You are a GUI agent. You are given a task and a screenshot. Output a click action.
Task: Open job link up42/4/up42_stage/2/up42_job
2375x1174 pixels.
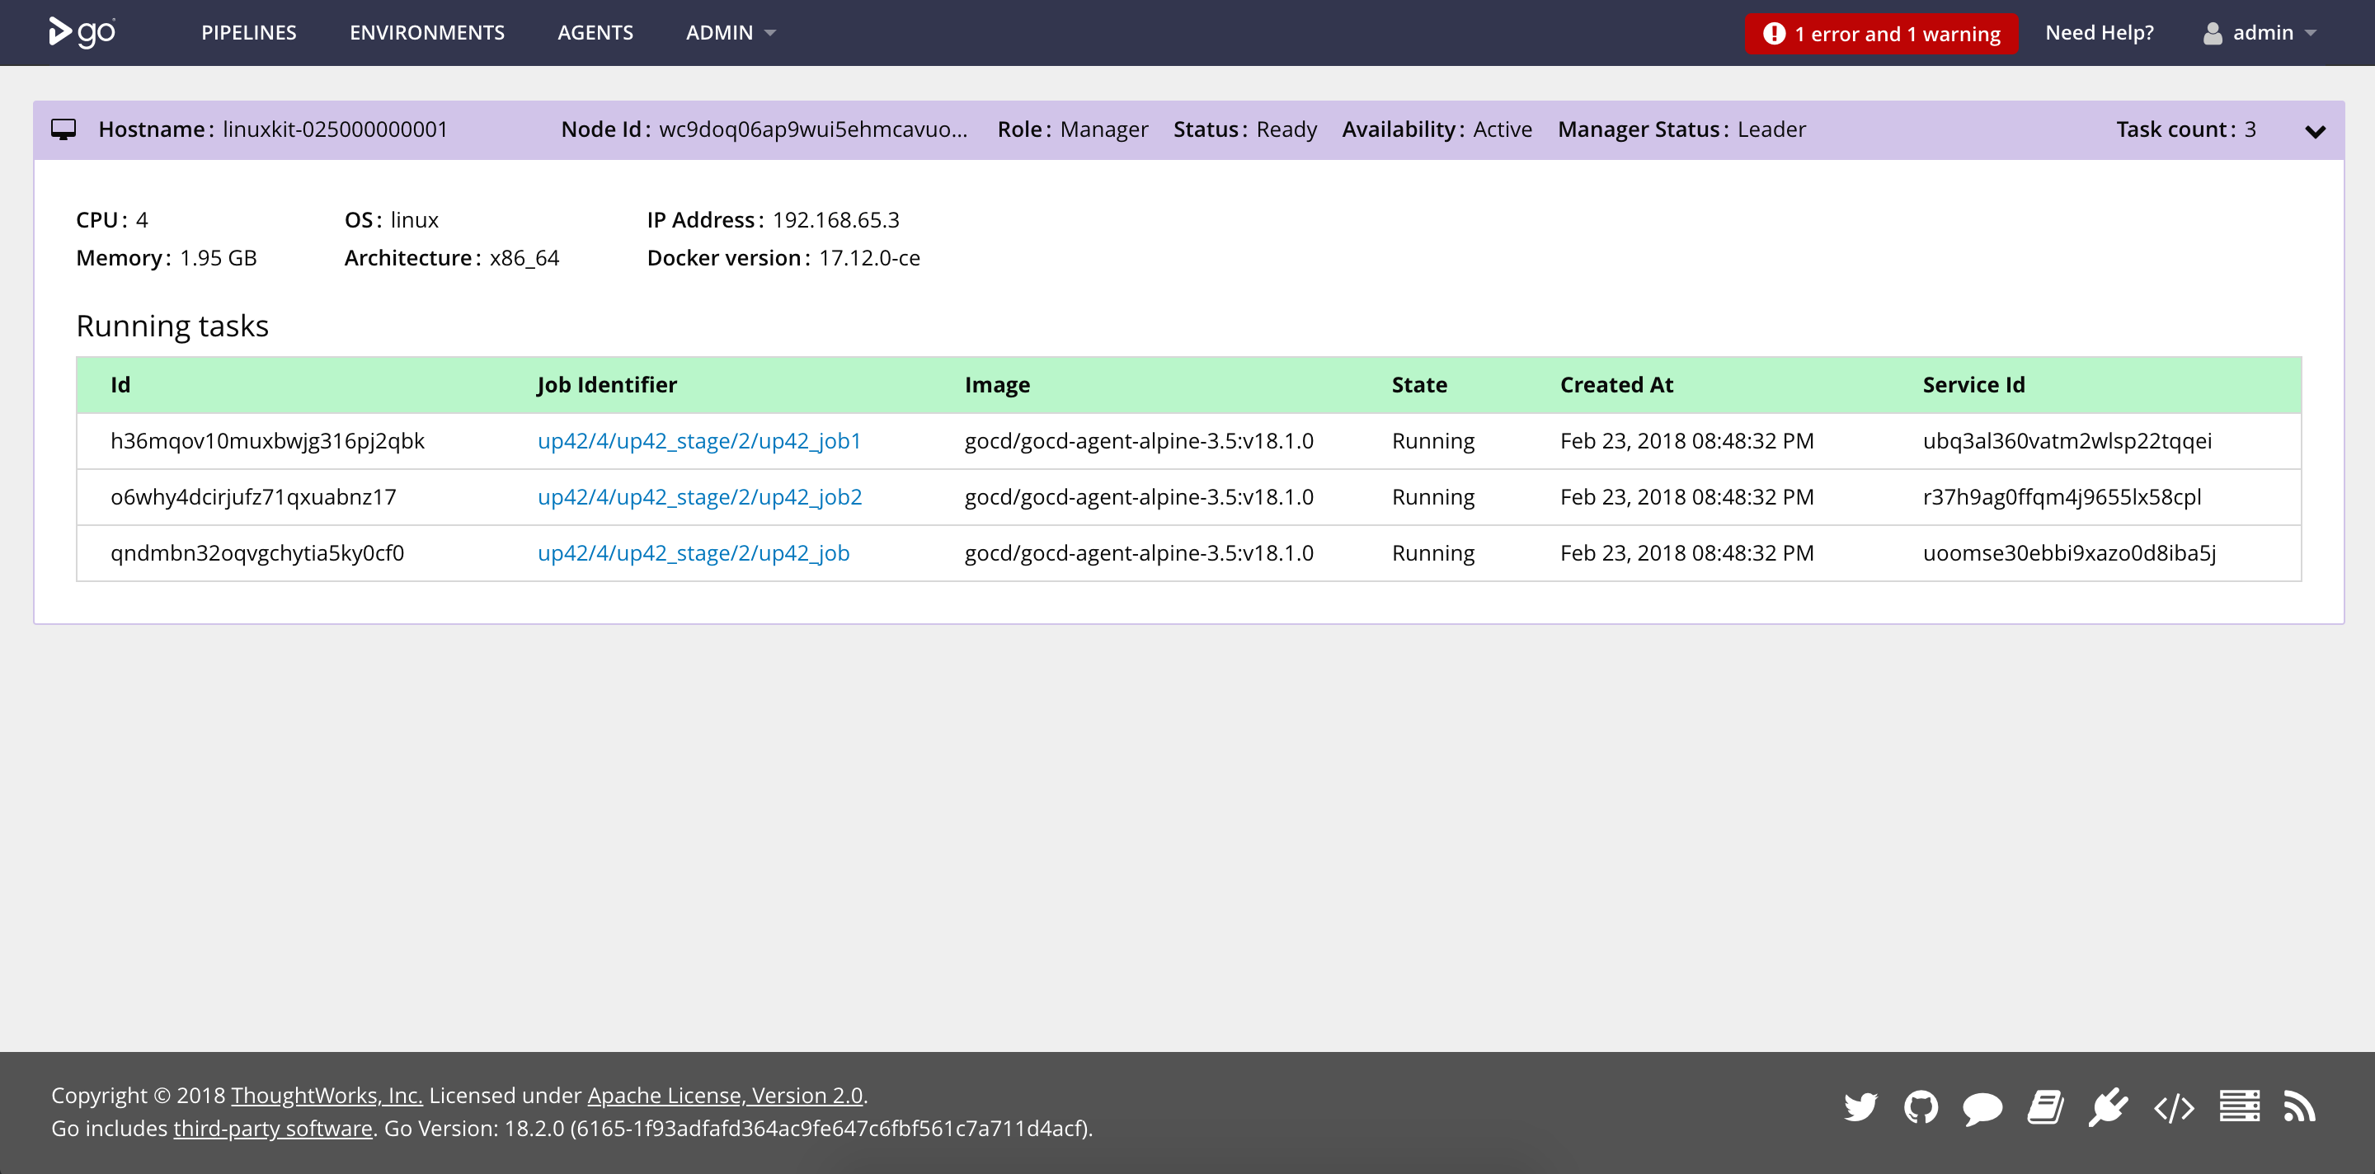692,553
